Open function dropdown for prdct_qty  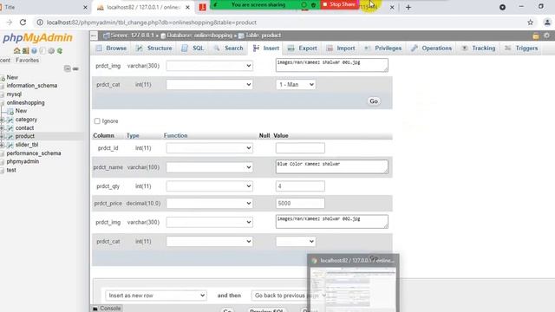point(209,186)
